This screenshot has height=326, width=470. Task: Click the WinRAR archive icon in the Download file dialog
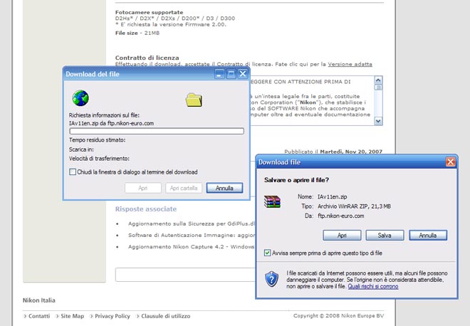tap(272, 201)
